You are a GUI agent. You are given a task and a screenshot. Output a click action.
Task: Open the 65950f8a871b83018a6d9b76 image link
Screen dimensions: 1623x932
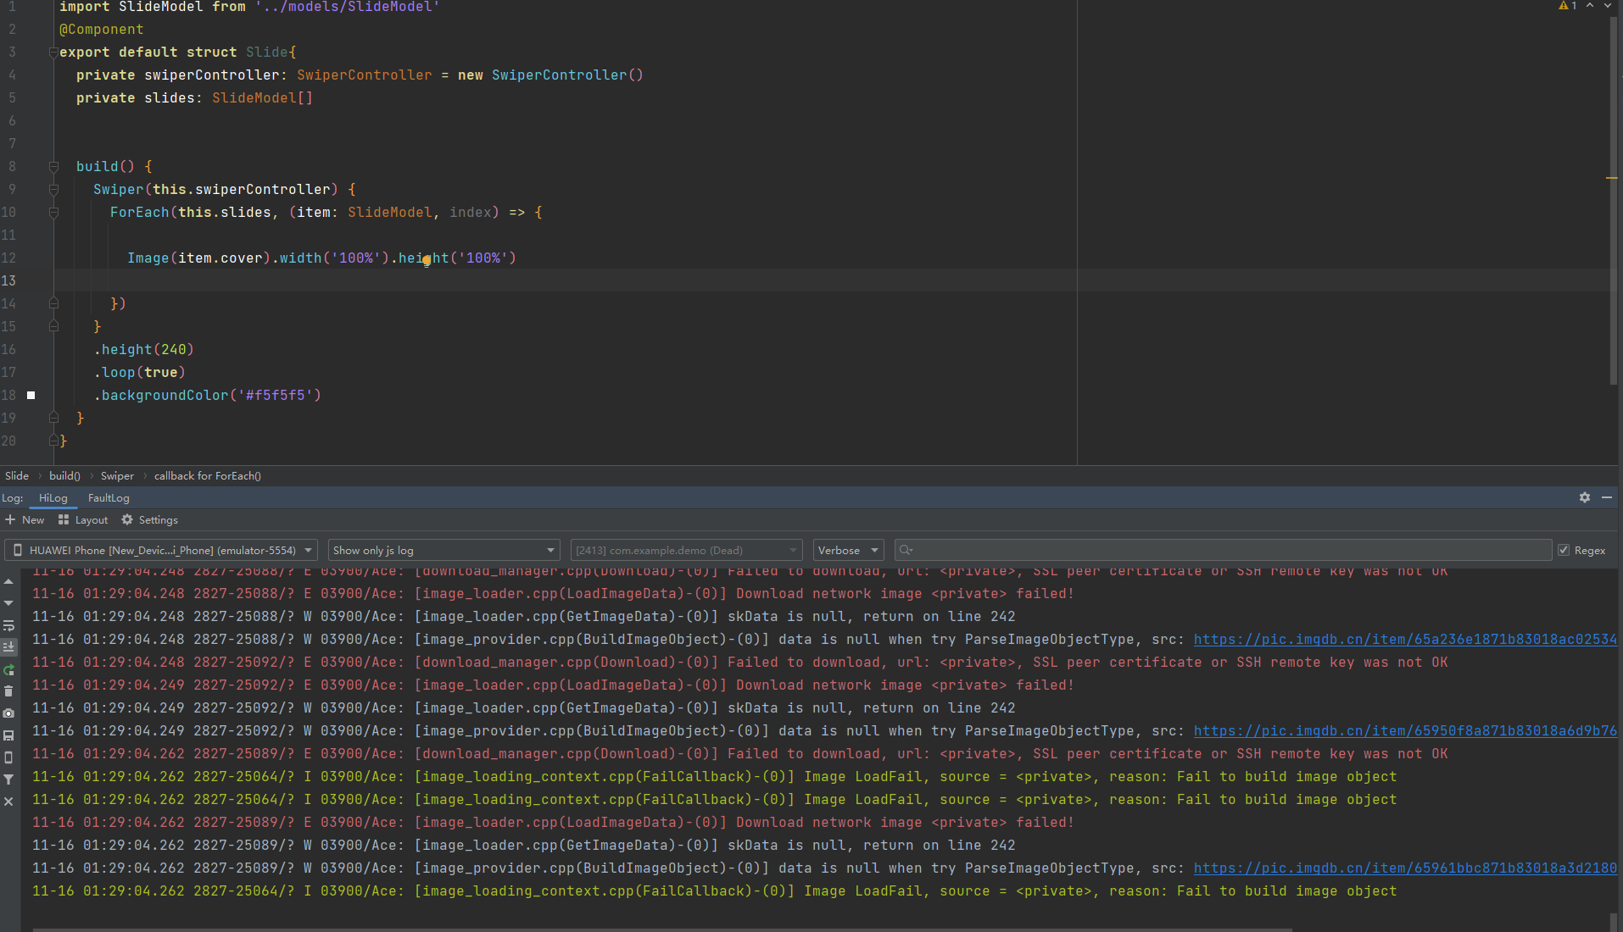click(x=1405, y=730)
